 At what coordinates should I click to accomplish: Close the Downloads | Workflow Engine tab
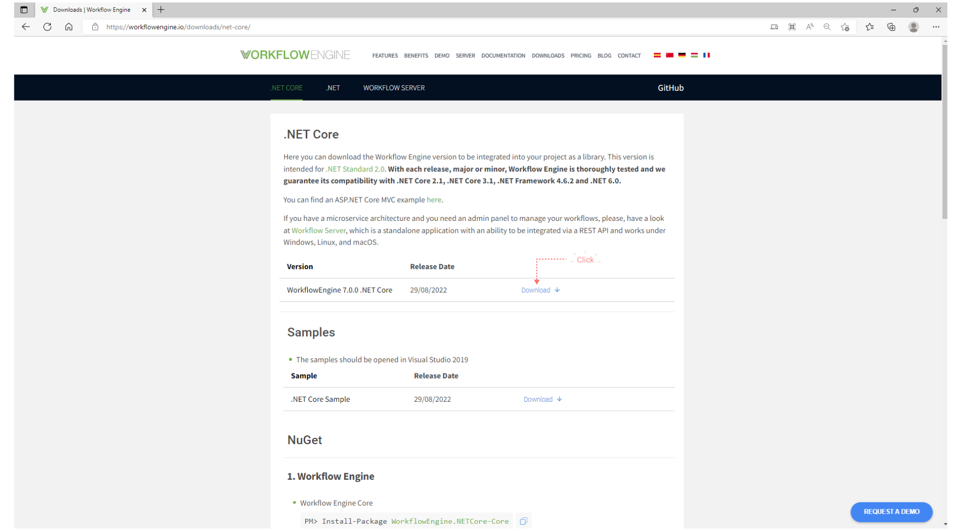(144, 10)
